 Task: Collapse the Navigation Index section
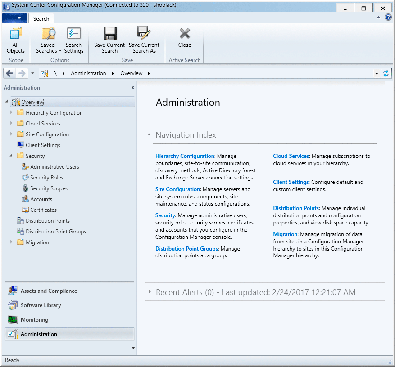point(149,134)
